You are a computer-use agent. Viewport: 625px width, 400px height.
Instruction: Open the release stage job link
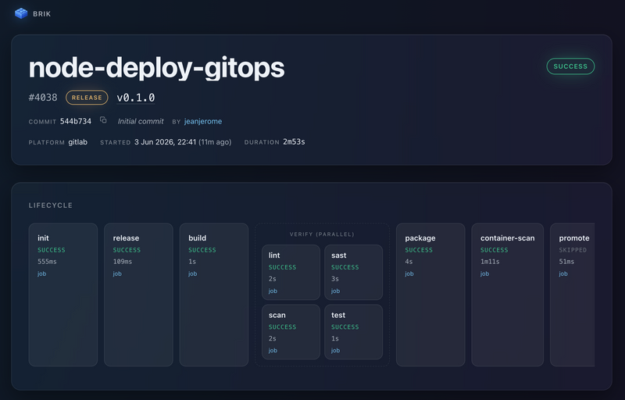click(x=117, y=273)
